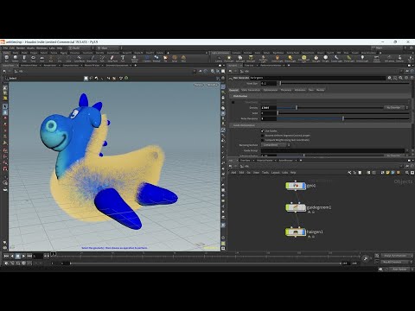Select the Tube shelf tool

click(24, 59)
